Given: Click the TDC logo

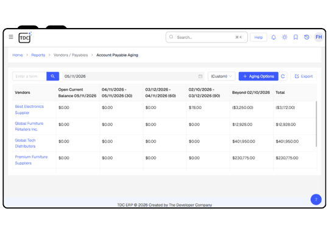Looking at the screenshot, I should 25,37.
